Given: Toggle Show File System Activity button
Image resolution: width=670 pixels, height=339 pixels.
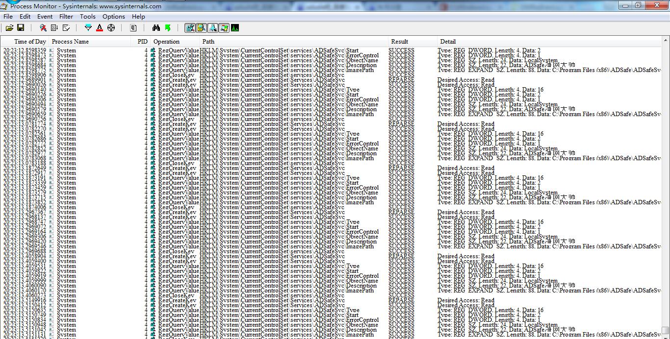Looking at the screenshot, I should tap(201, 28).
